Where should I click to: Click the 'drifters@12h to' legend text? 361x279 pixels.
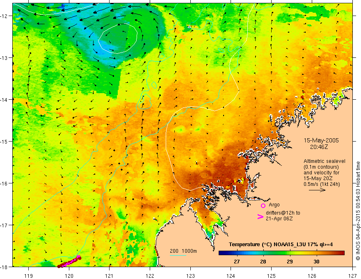[x=283, y=213]
